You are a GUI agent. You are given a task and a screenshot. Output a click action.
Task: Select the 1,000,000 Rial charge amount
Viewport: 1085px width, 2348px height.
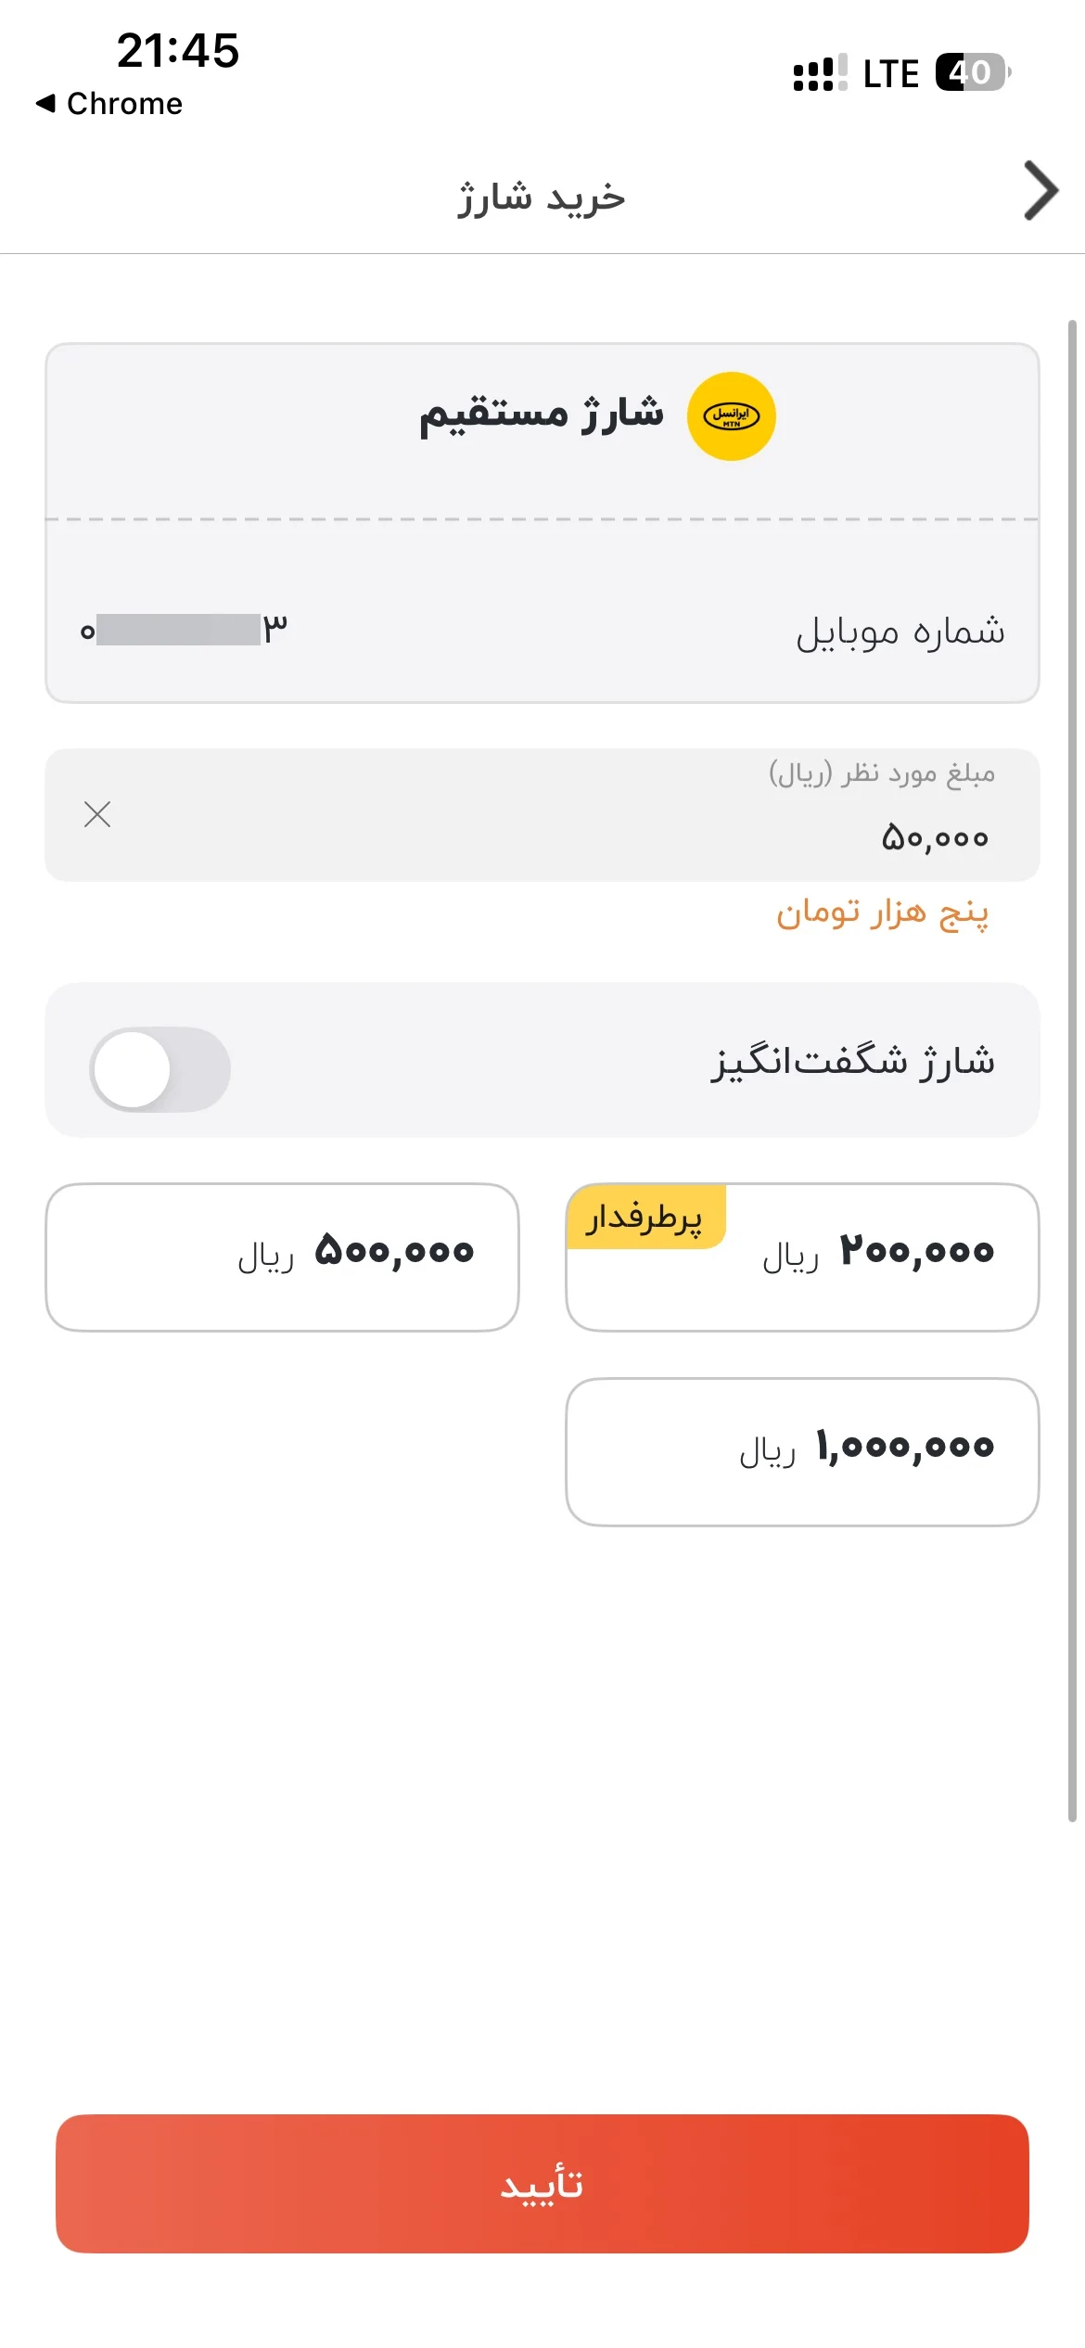(802, 1451)
